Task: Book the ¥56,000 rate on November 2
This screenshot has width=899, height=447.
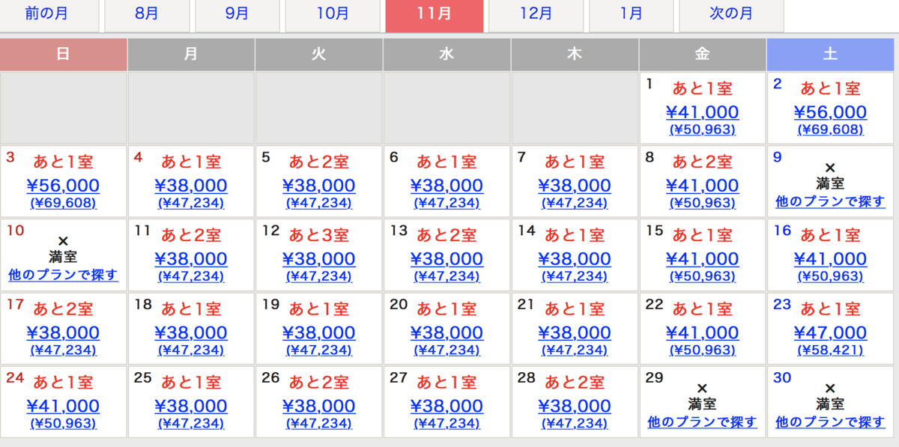Action: 830,112
